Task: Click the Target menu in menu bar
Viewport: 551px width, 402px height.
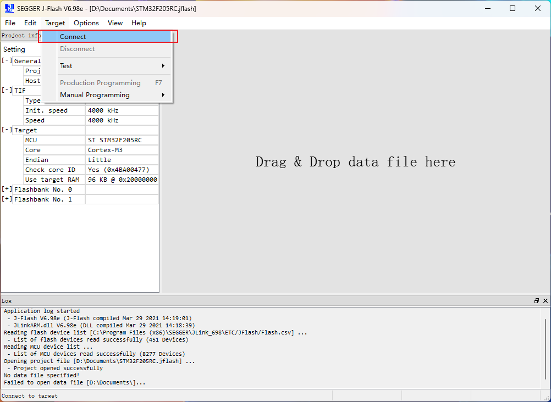Action: coord(55,23)
